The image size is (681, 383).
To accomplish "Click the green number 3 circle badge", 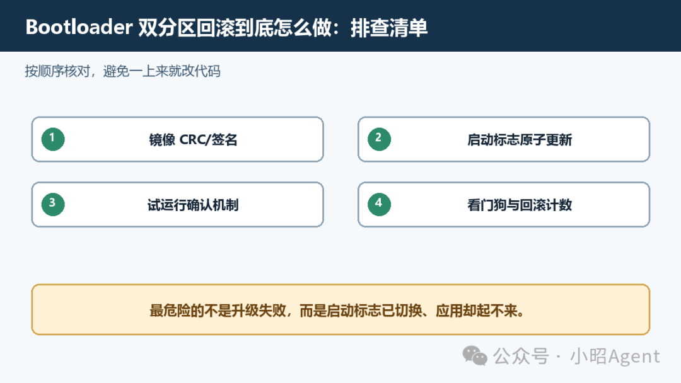I will [x=53, y=204].
